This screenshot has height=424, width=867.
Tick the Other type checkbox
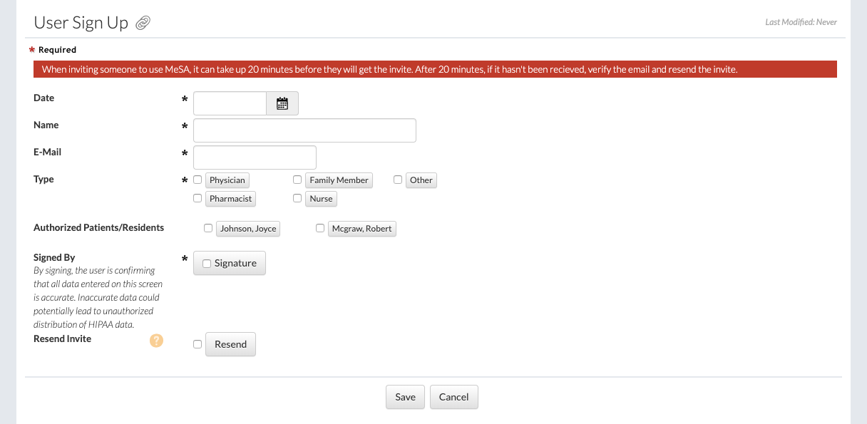(x=398, y=180)
